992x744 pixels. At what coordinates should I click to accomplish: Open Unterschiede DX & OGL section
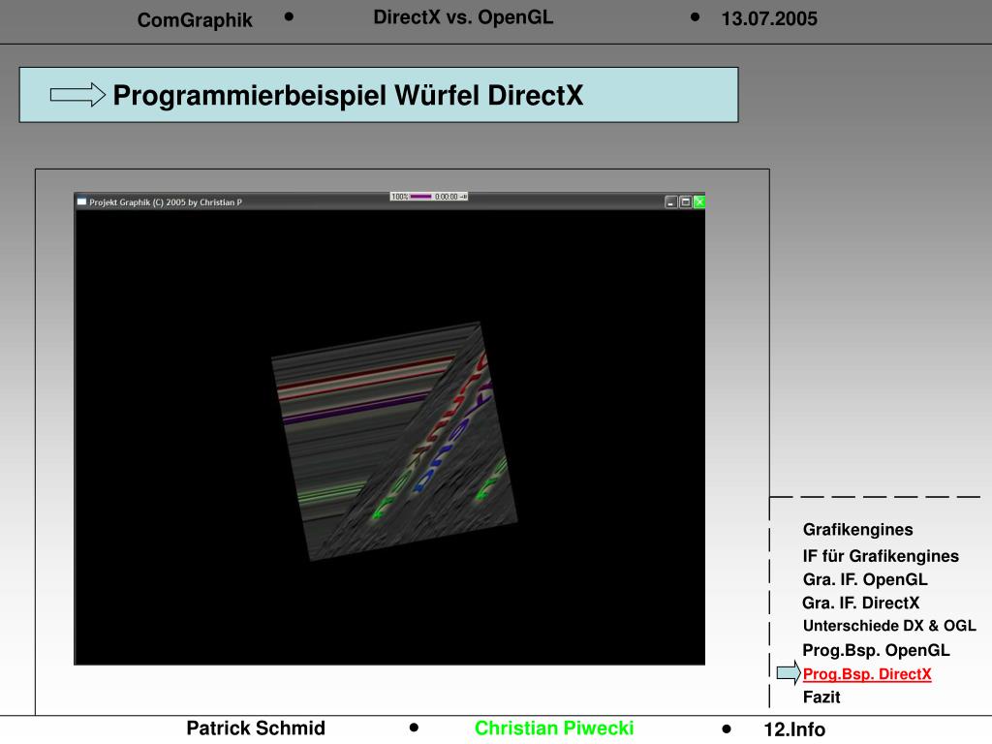[x=889, y=626]
